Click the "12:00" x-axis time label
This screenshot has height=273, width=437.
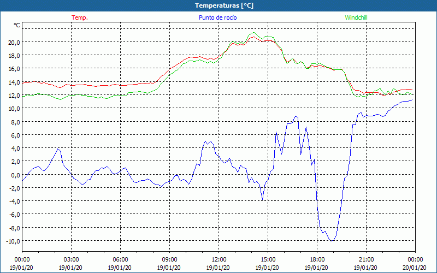(x=219, y=260)
